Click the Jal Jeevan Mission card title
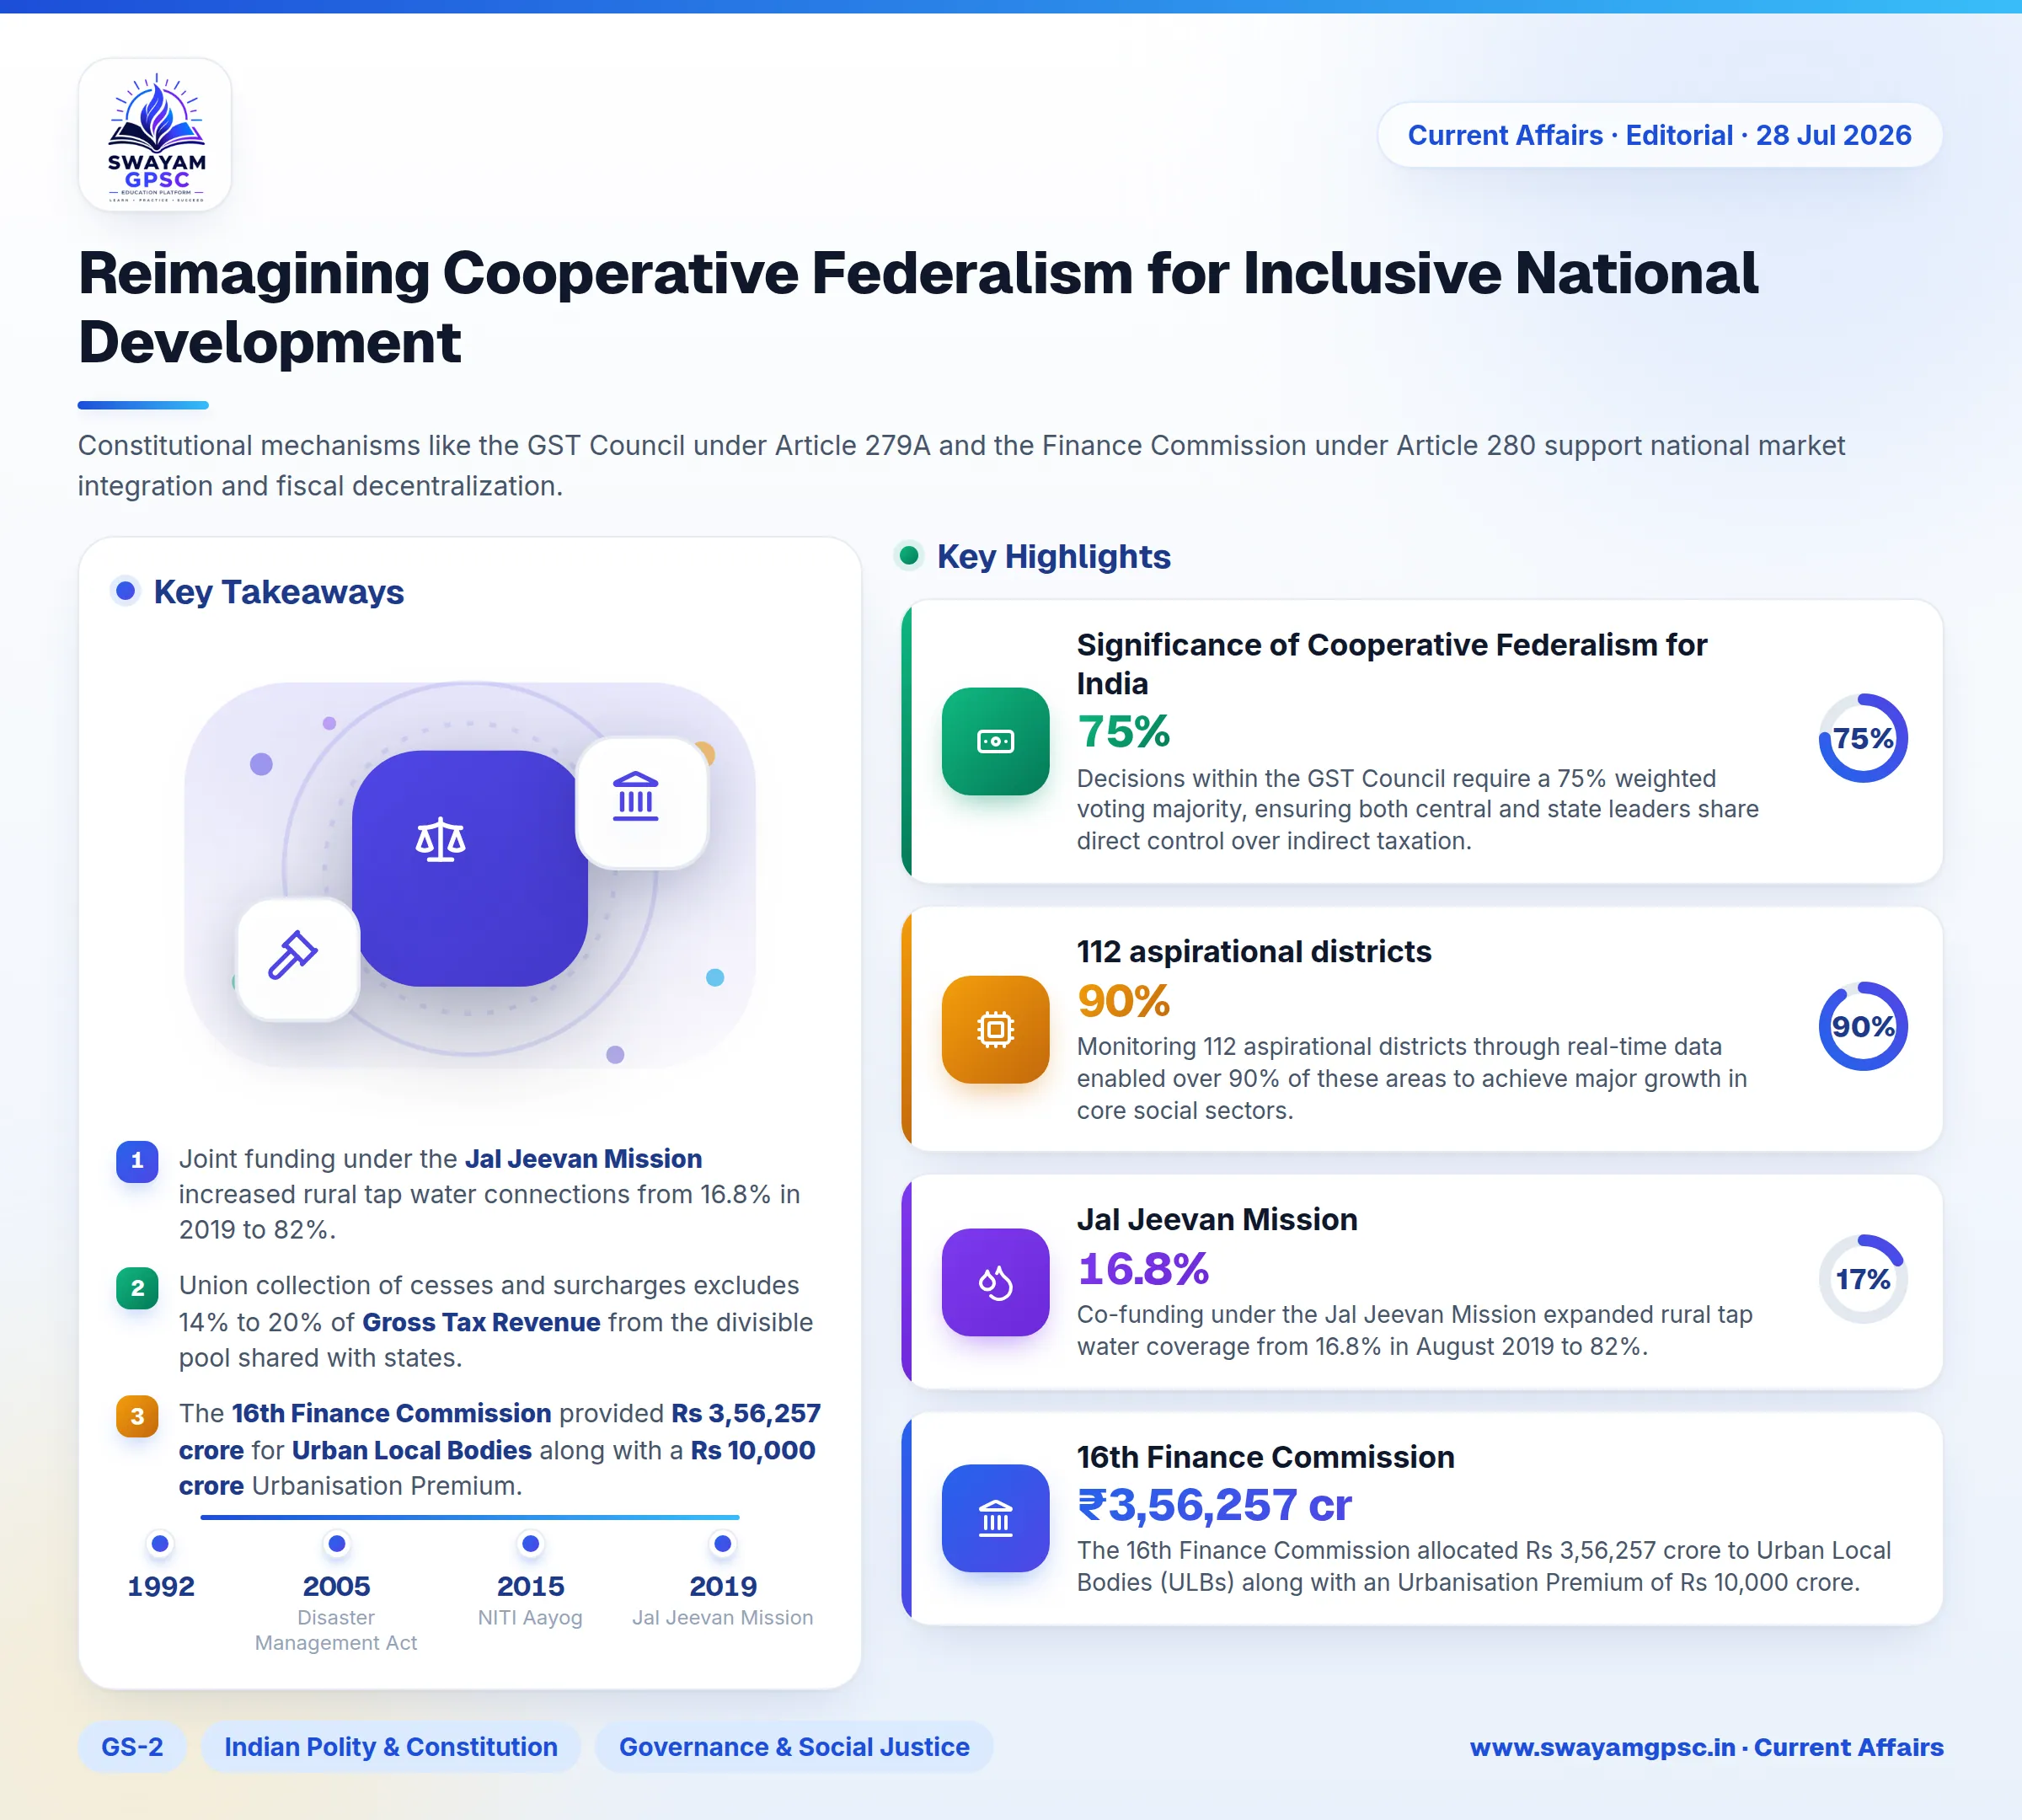Image resolution: width=2022 pixels, height=1820 pixels. click(1217, 1219)
